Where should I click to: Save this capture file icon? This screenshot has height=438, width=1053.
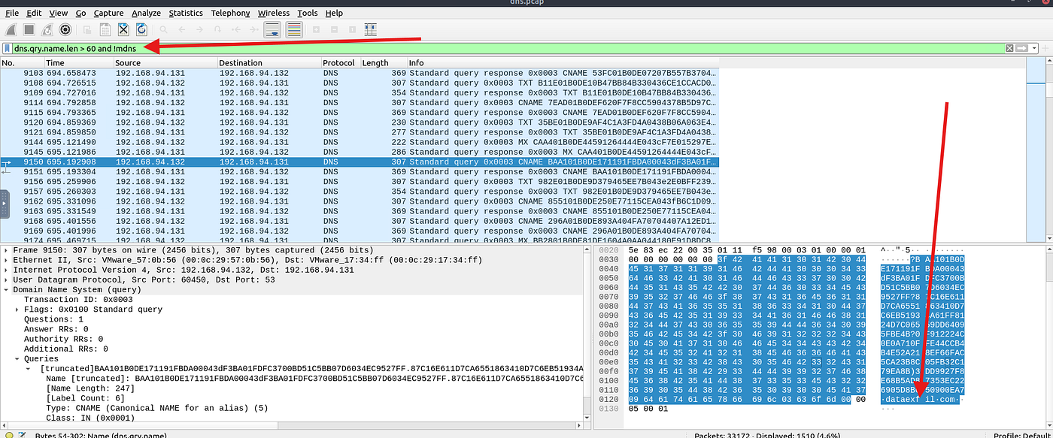point(105,29)
